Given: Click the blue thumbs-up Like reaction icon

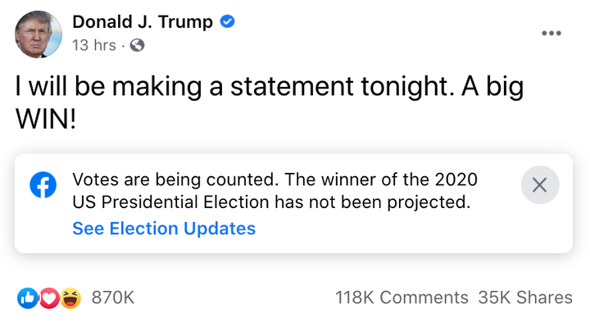Looking at the screenshot, I should click(x=28, y=298).
